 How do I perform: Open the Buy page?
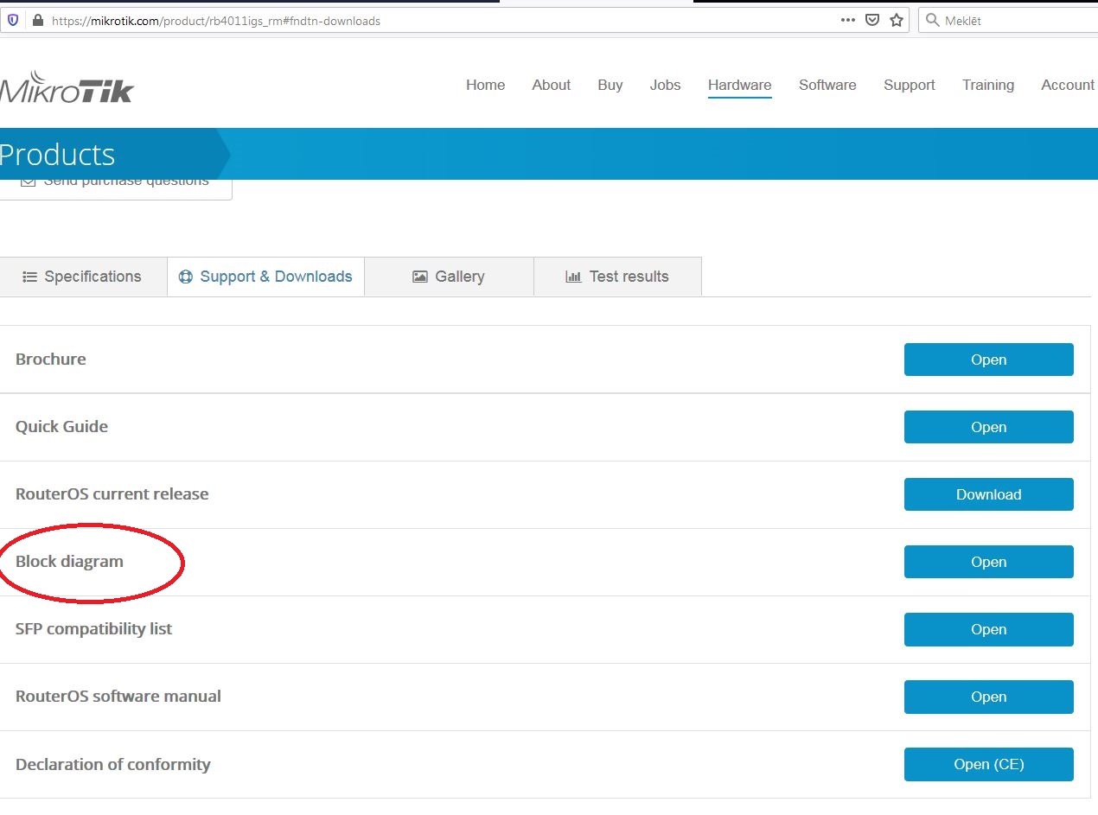pos(610,85)
